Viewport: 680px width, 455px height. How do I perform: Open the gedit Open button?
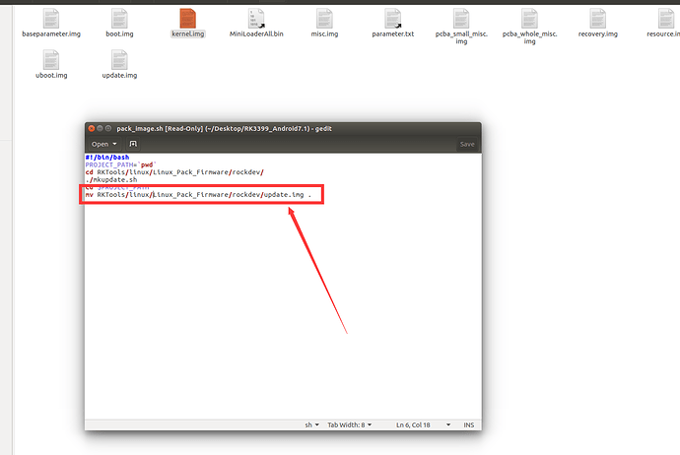coord(99,144)
